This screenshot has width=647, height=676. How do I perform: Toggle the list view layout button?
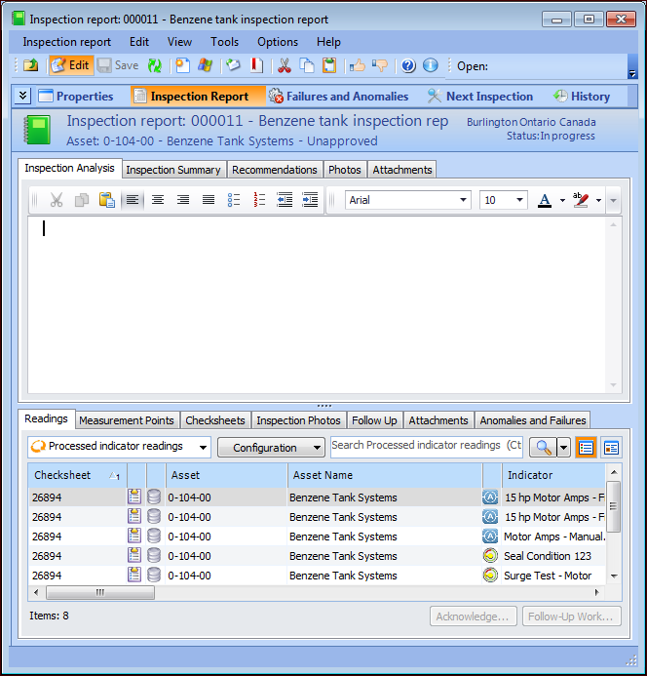pos(586,448)
